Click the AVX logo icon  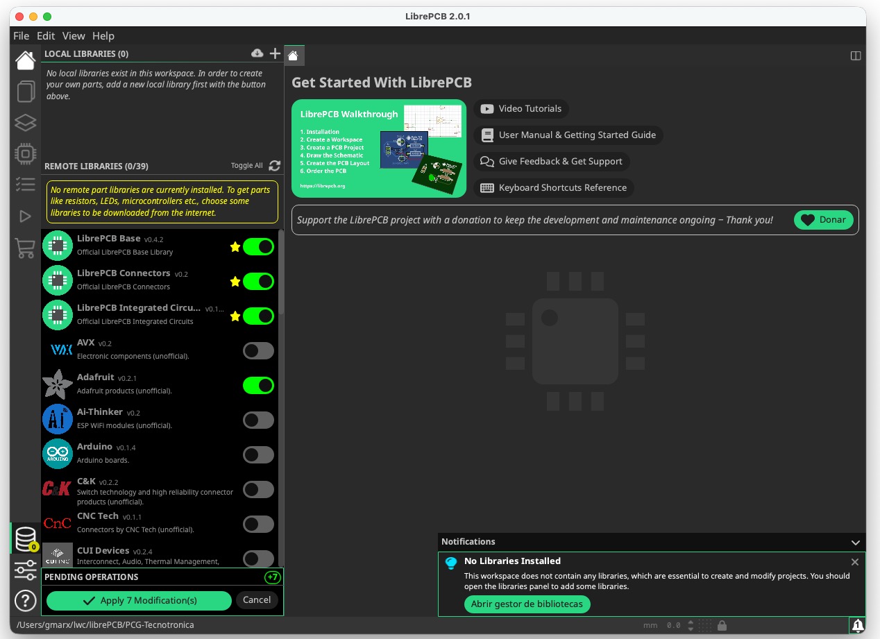coord(62,350)
